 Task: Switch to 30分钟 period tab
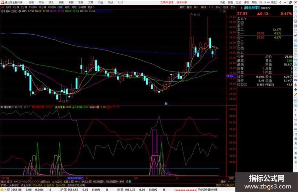point(42,7)
